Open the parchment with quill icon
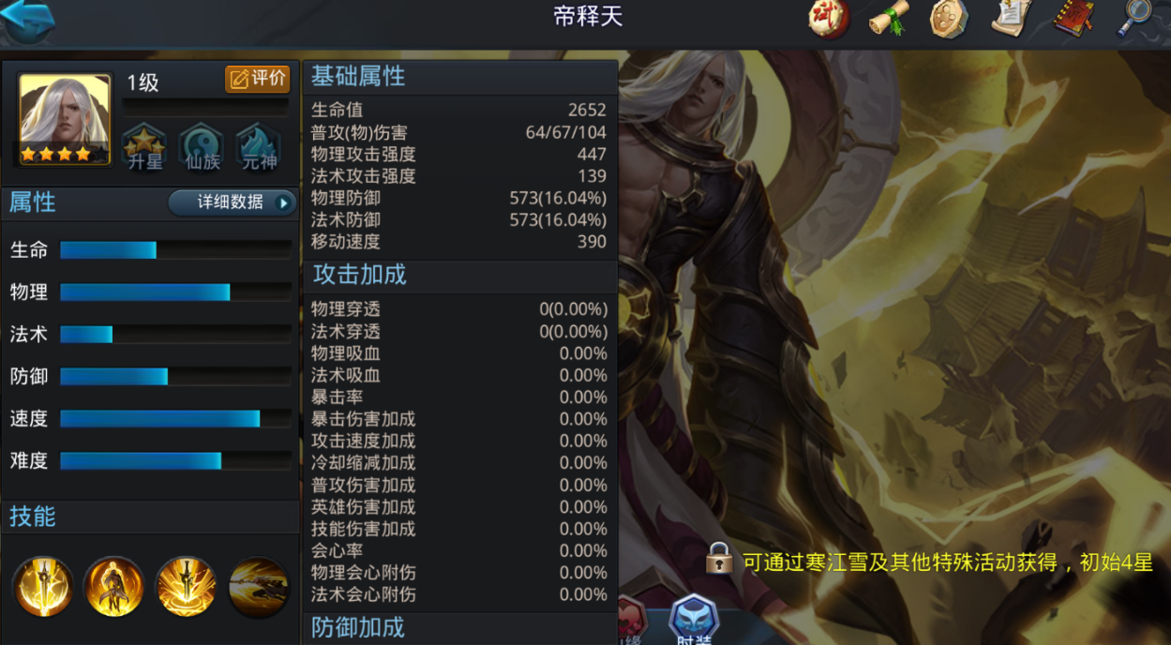This screenshot has width=1171, height=645. pos(1011,18)
